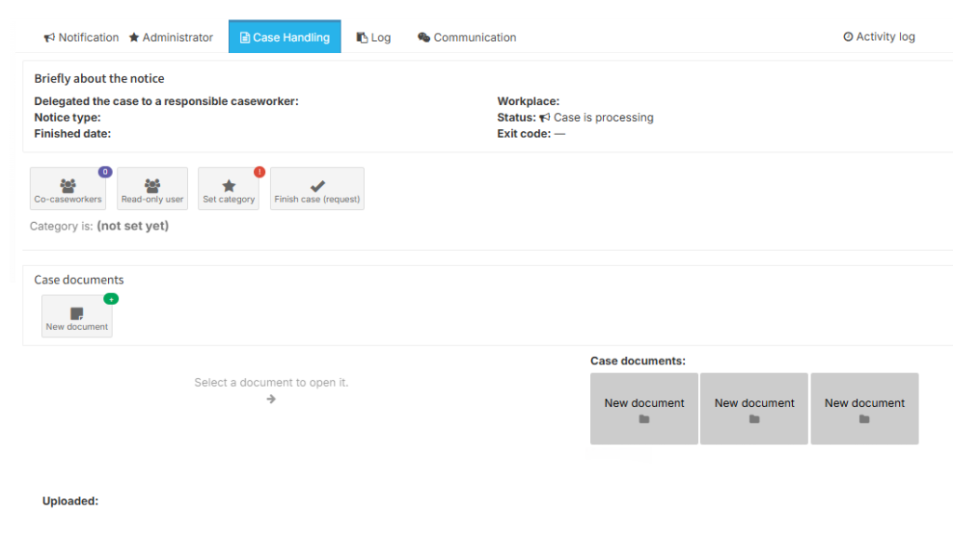Click green plus badge on New document
Image resolution: width=953 pixels, height=539 pixels.
[x=111, y=299]
